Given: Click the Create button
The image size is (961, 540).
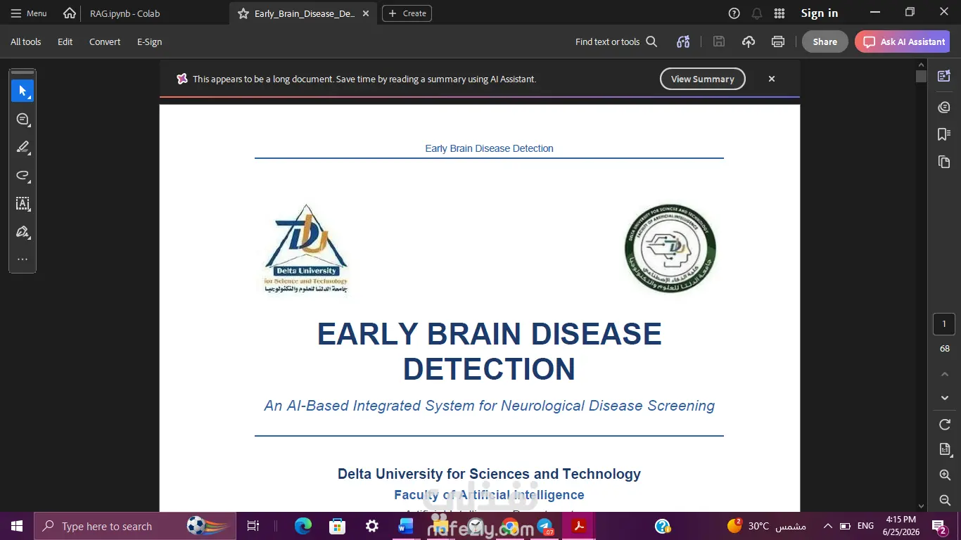Looking at the screenshot, I should pos(407,13).
